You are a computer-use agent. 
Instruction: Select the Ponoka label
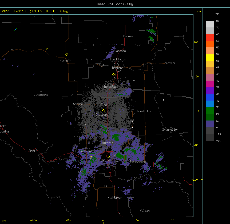click(128, 36)
